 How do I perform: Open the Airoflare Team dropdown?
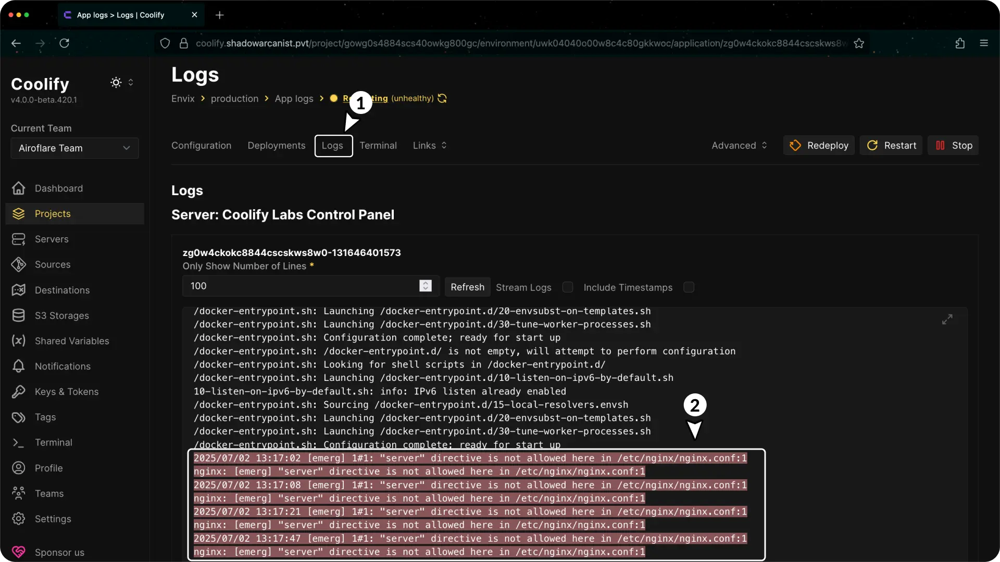click(x=75, y=148)
